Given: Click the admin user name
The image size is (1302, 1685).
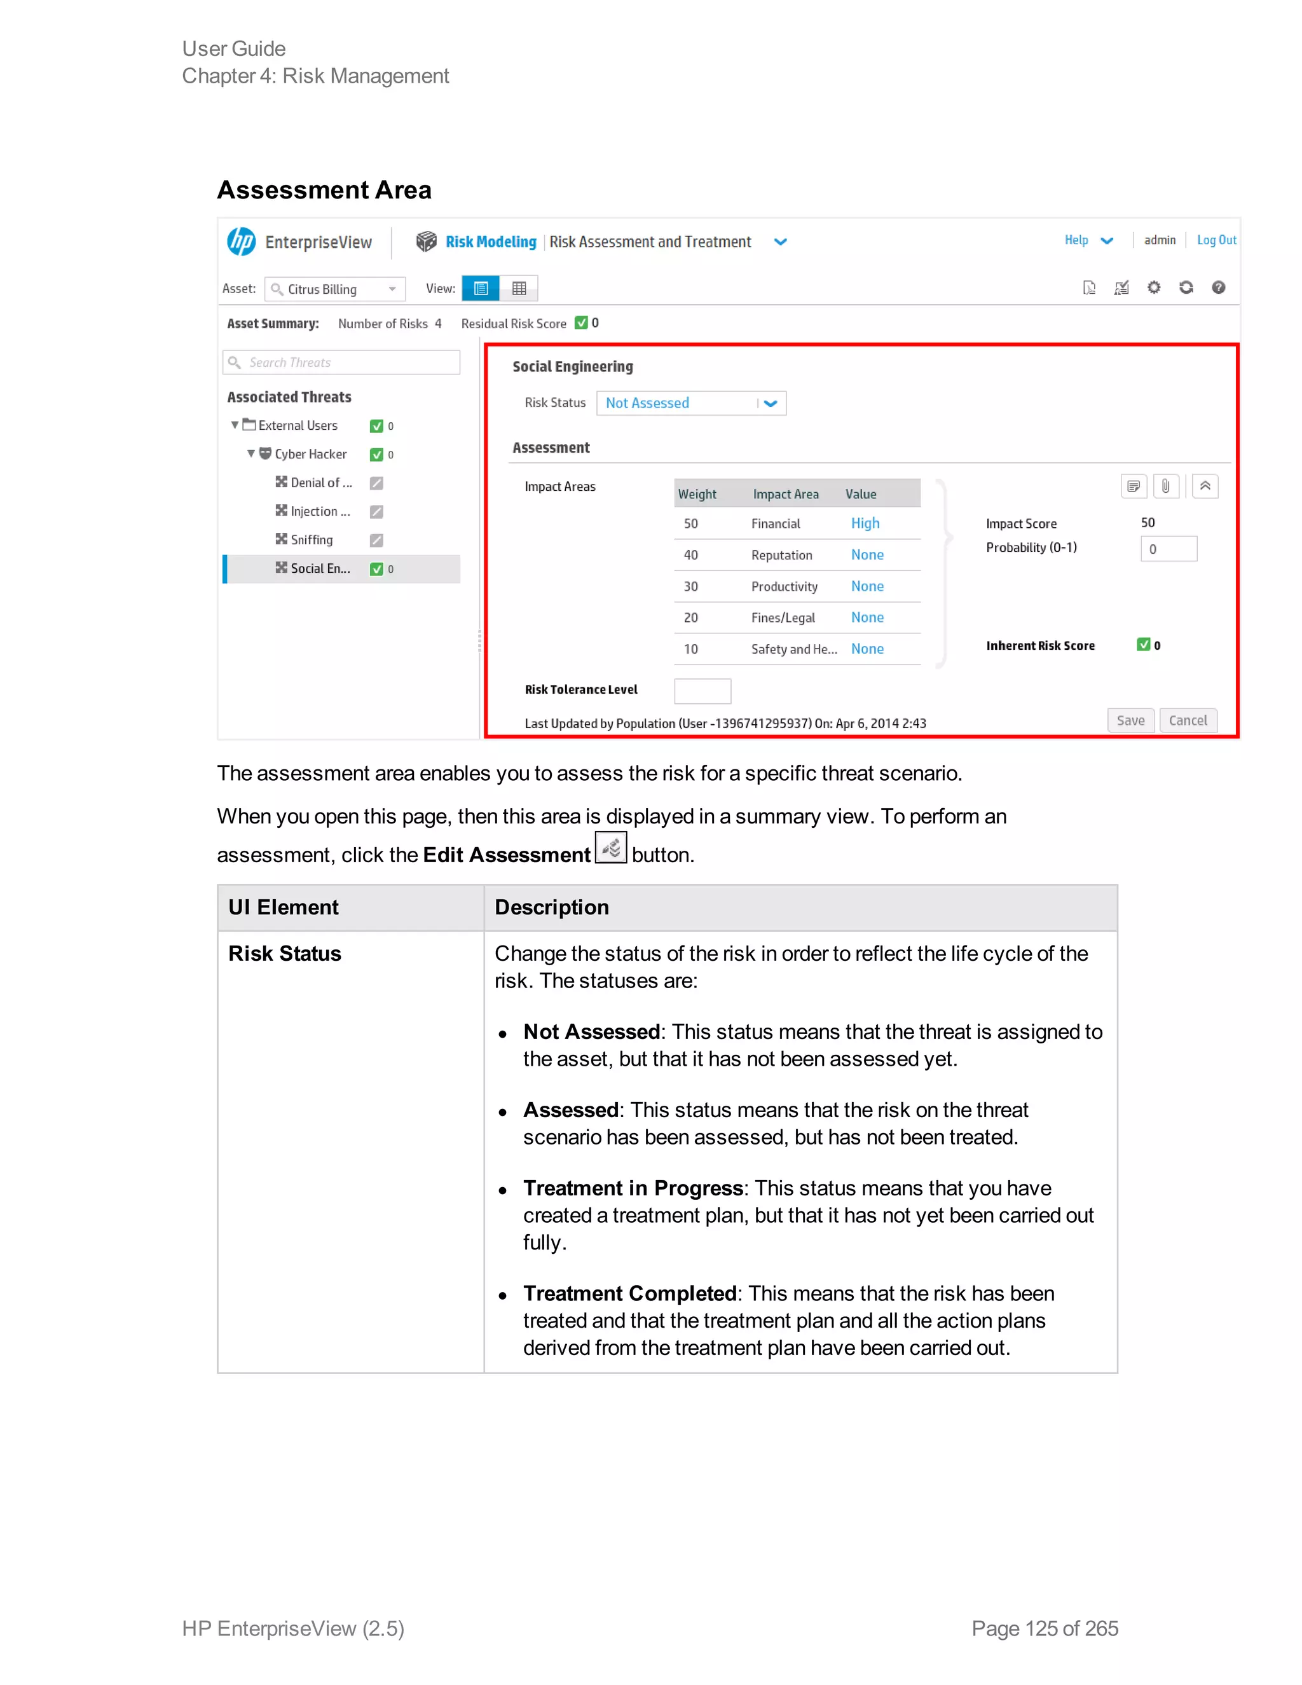Looking at the screenshot, I should pyautogui.click(x=1160, y=240).
